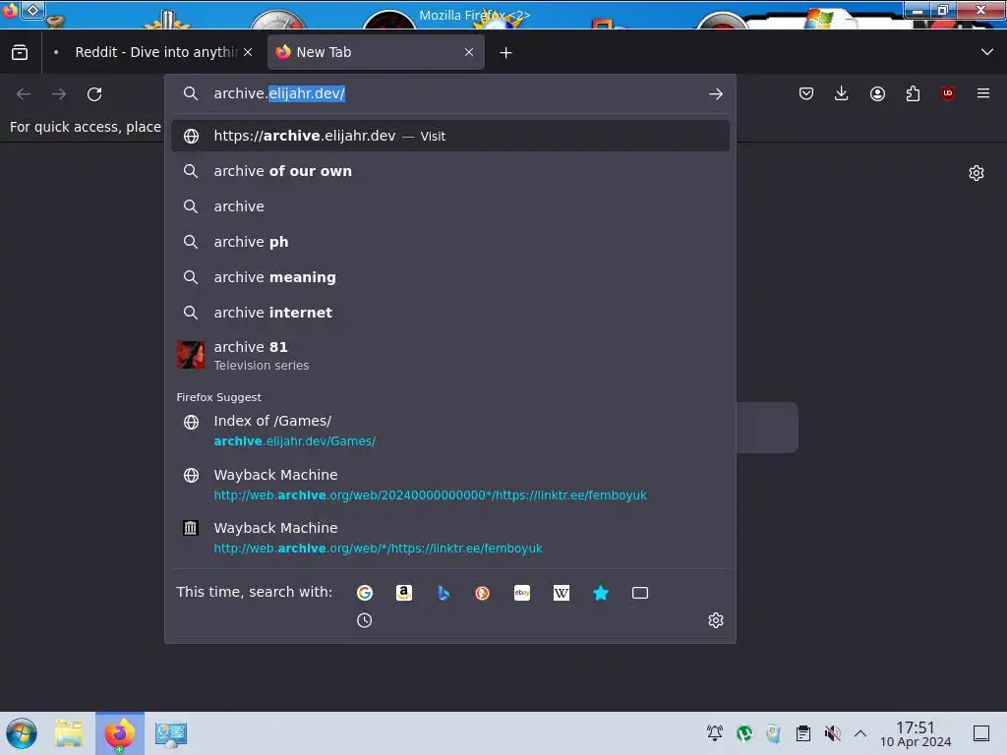
Task: Search this time with Wikipedia
Action: click(x=562, y=593)
